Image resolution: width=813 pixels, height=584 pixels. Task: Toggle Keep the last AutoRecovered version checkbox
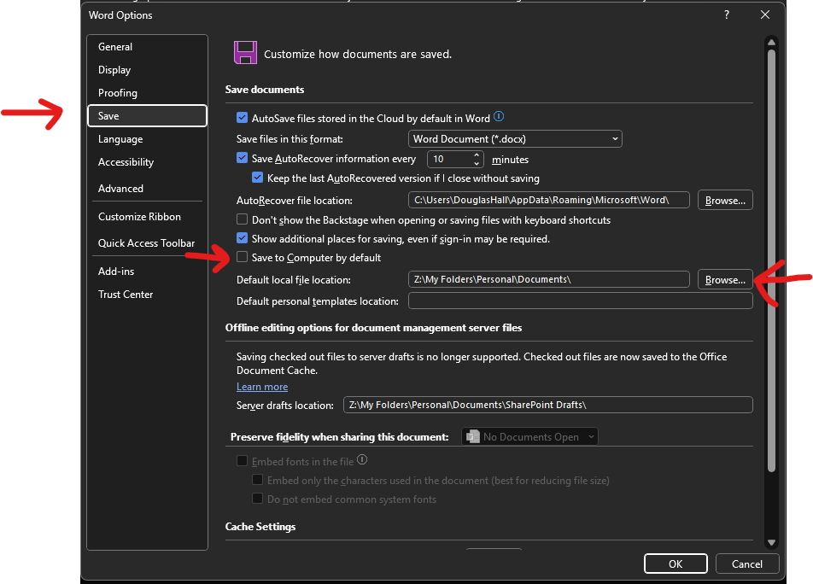(258, 178)
